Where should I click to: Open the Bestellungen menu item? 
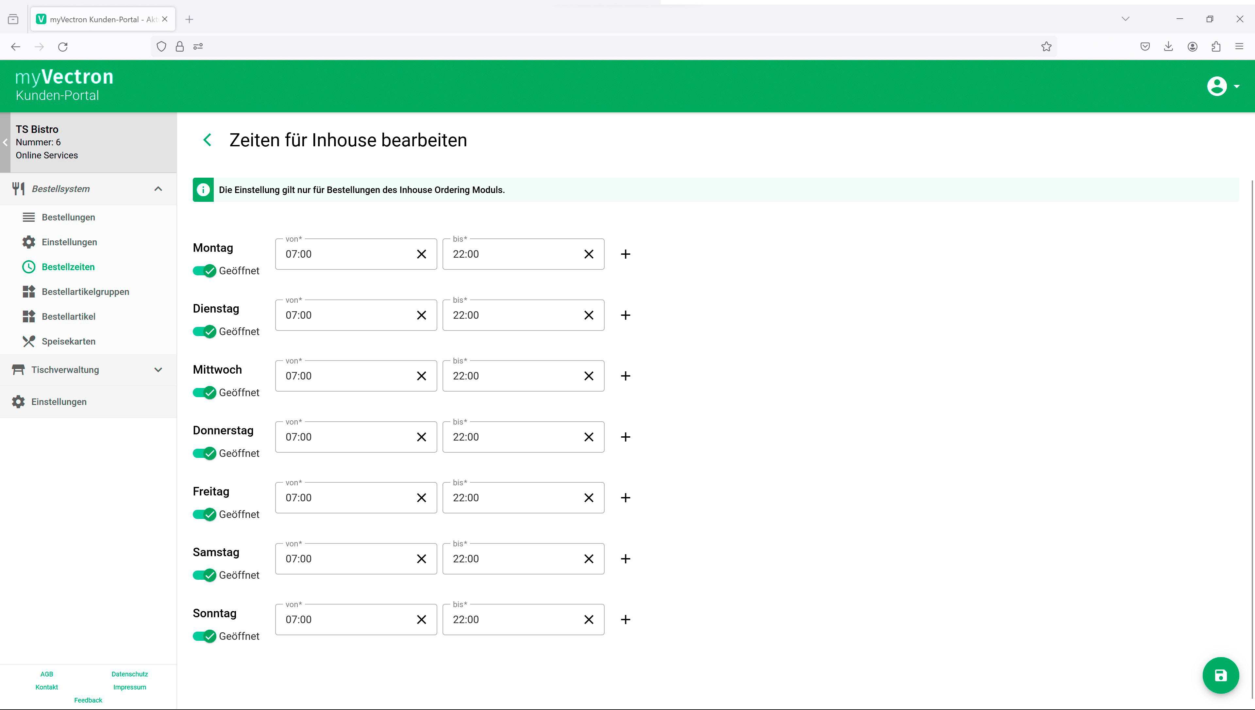point(68,218)
